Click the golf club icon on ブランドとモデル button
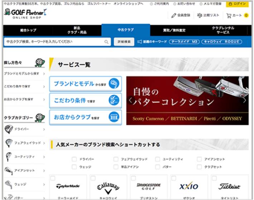 [114, 83]
